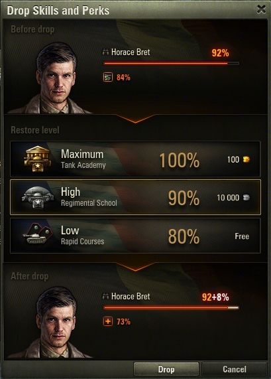Close the Drop Skills and Perks dialog
The height and width of the screenshot is (379, 271).
point(261,9)
